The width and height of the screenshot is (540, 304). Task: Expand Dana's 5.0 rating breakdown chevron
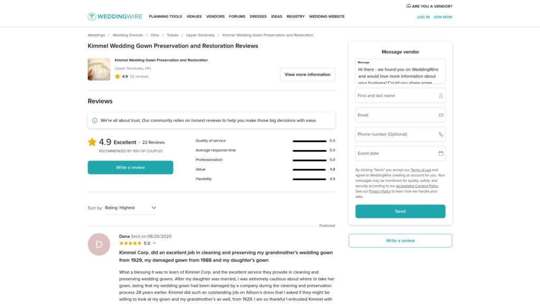(155, 243)
